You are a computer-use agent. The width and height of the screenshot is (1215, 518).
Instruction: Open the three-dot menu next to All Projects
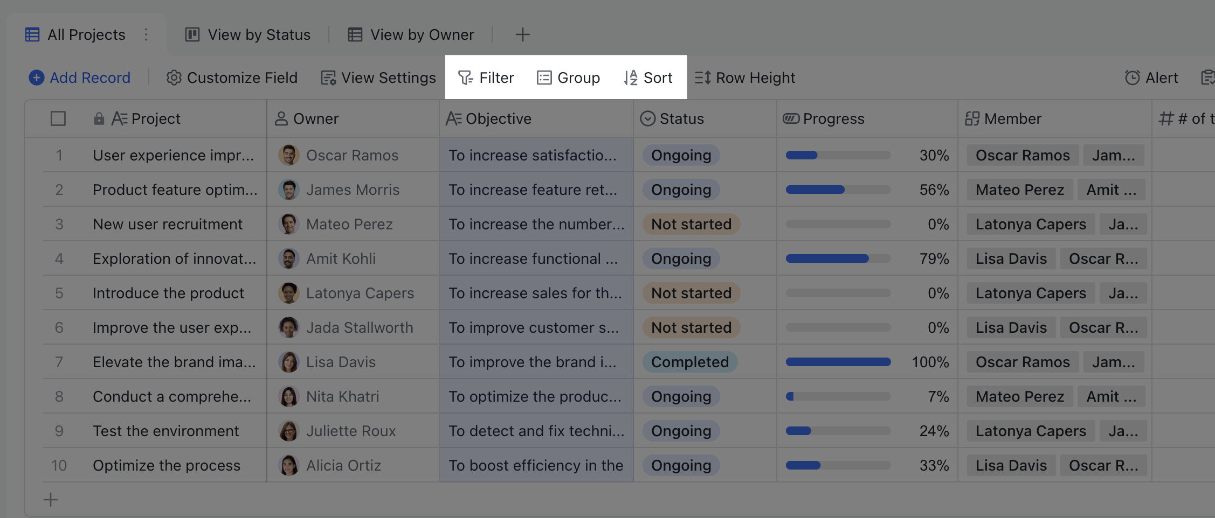[x=146, y=34]
